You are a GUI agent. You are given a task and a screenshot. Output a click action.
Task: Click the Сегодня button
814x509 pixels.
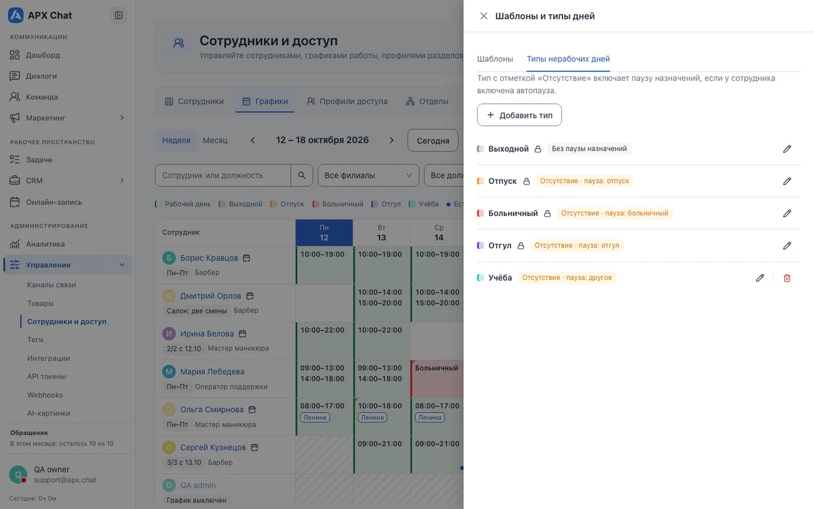tap(433, 140)
